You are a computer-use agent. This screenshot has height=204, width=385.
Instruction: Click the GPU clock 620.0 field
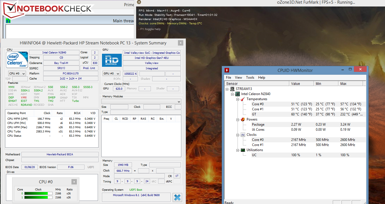pyautogui.click(x=119, y=89)
